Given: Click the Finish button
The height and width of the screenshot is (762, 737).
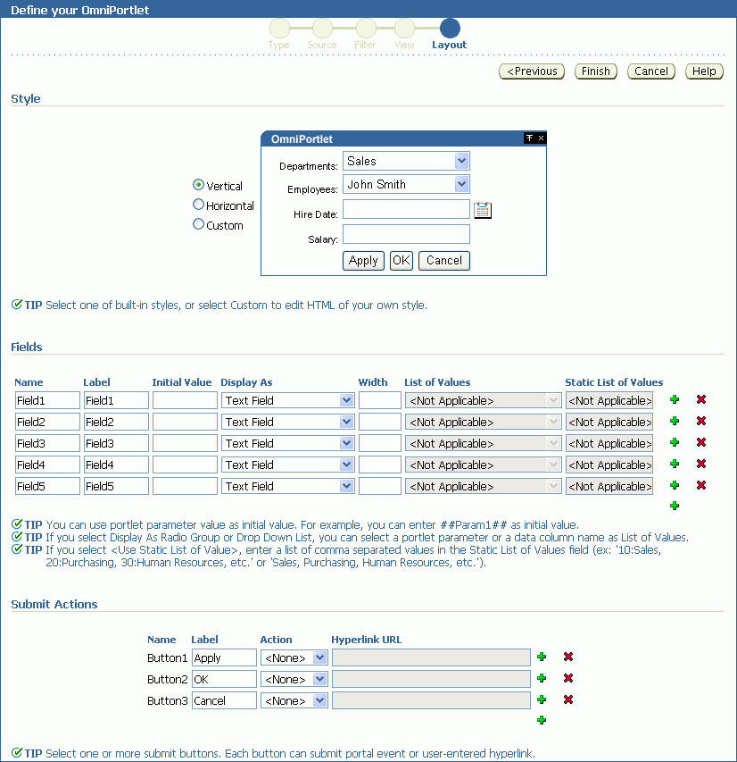Looking at the screenshot, I should pos(595,71).
